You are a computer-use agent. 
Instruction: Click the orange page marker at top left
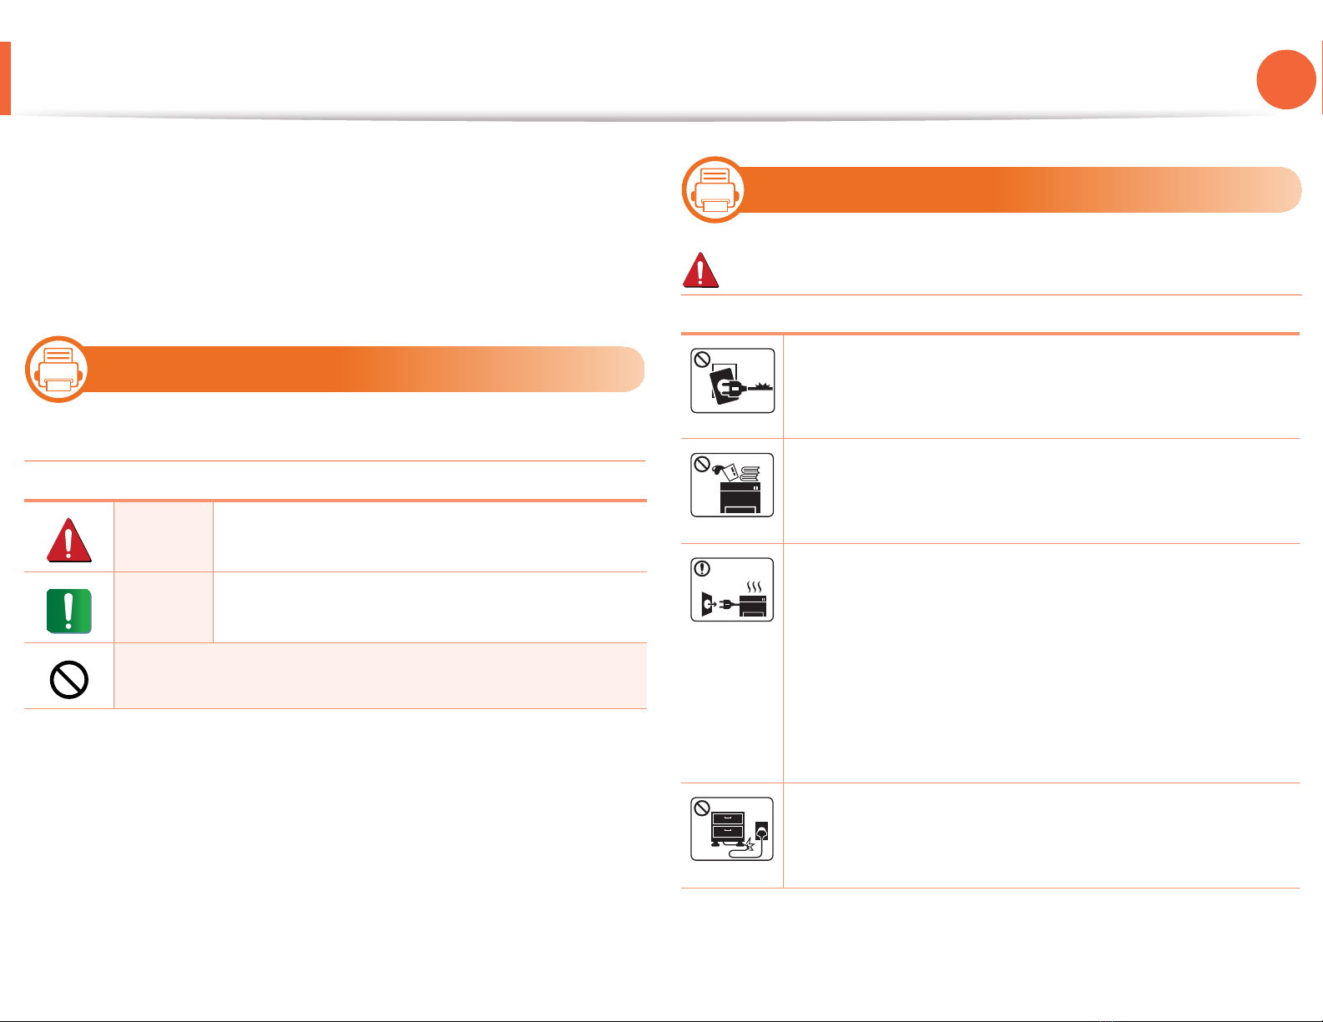point(5,78)
